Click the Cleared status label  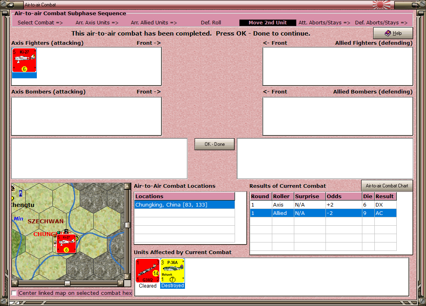point(147,286)
